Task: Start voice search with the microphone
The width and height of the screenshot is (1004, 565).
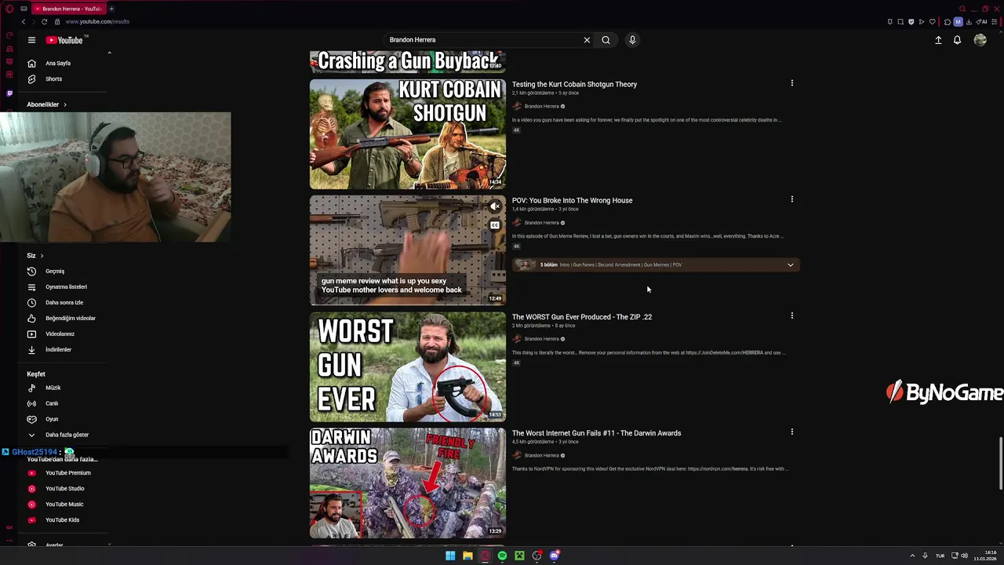Action: pyautogui.click(x=632, y=40)
